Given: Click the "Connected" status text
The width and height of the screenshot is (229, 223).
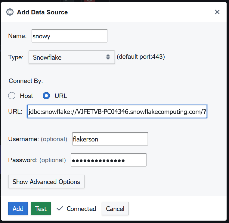Looking at the screenshot, I should coord(81,209).
